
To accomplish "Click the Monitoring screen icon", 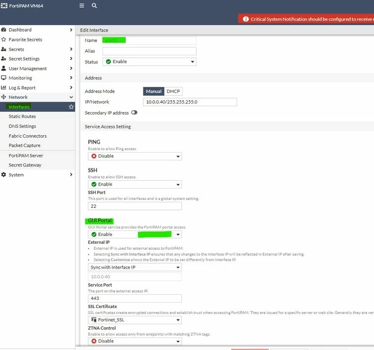I will pos(3,78).
